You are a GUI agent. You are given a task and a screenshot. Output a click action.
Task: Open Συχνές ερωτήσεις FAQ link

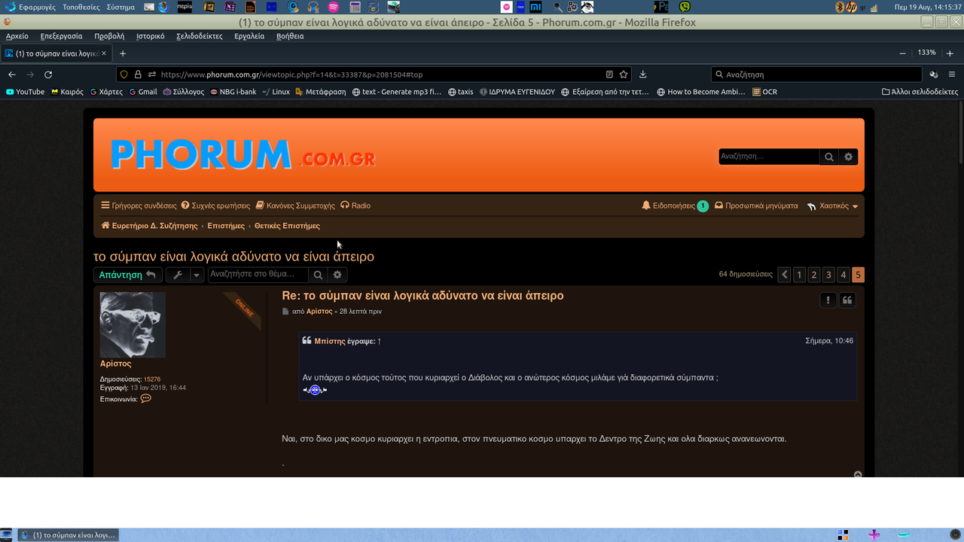coord(215,206)
